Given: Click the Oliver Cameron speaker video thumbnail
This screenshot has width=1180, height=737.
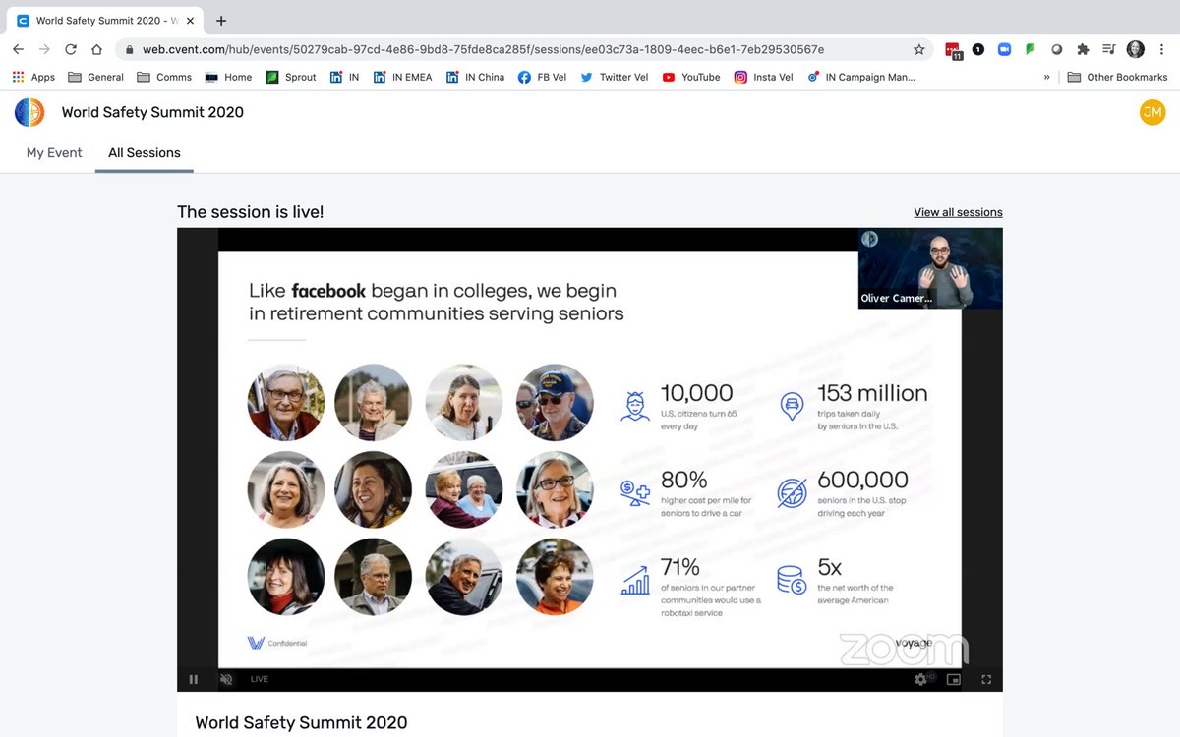Looking at the screenshot, I should click(930, 268).
